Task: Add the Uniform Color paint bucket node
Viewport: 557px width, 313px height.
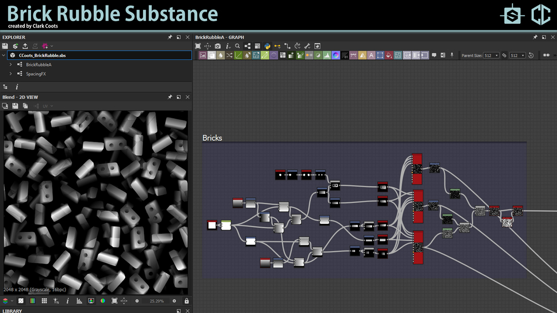Action: pos(389,55)
